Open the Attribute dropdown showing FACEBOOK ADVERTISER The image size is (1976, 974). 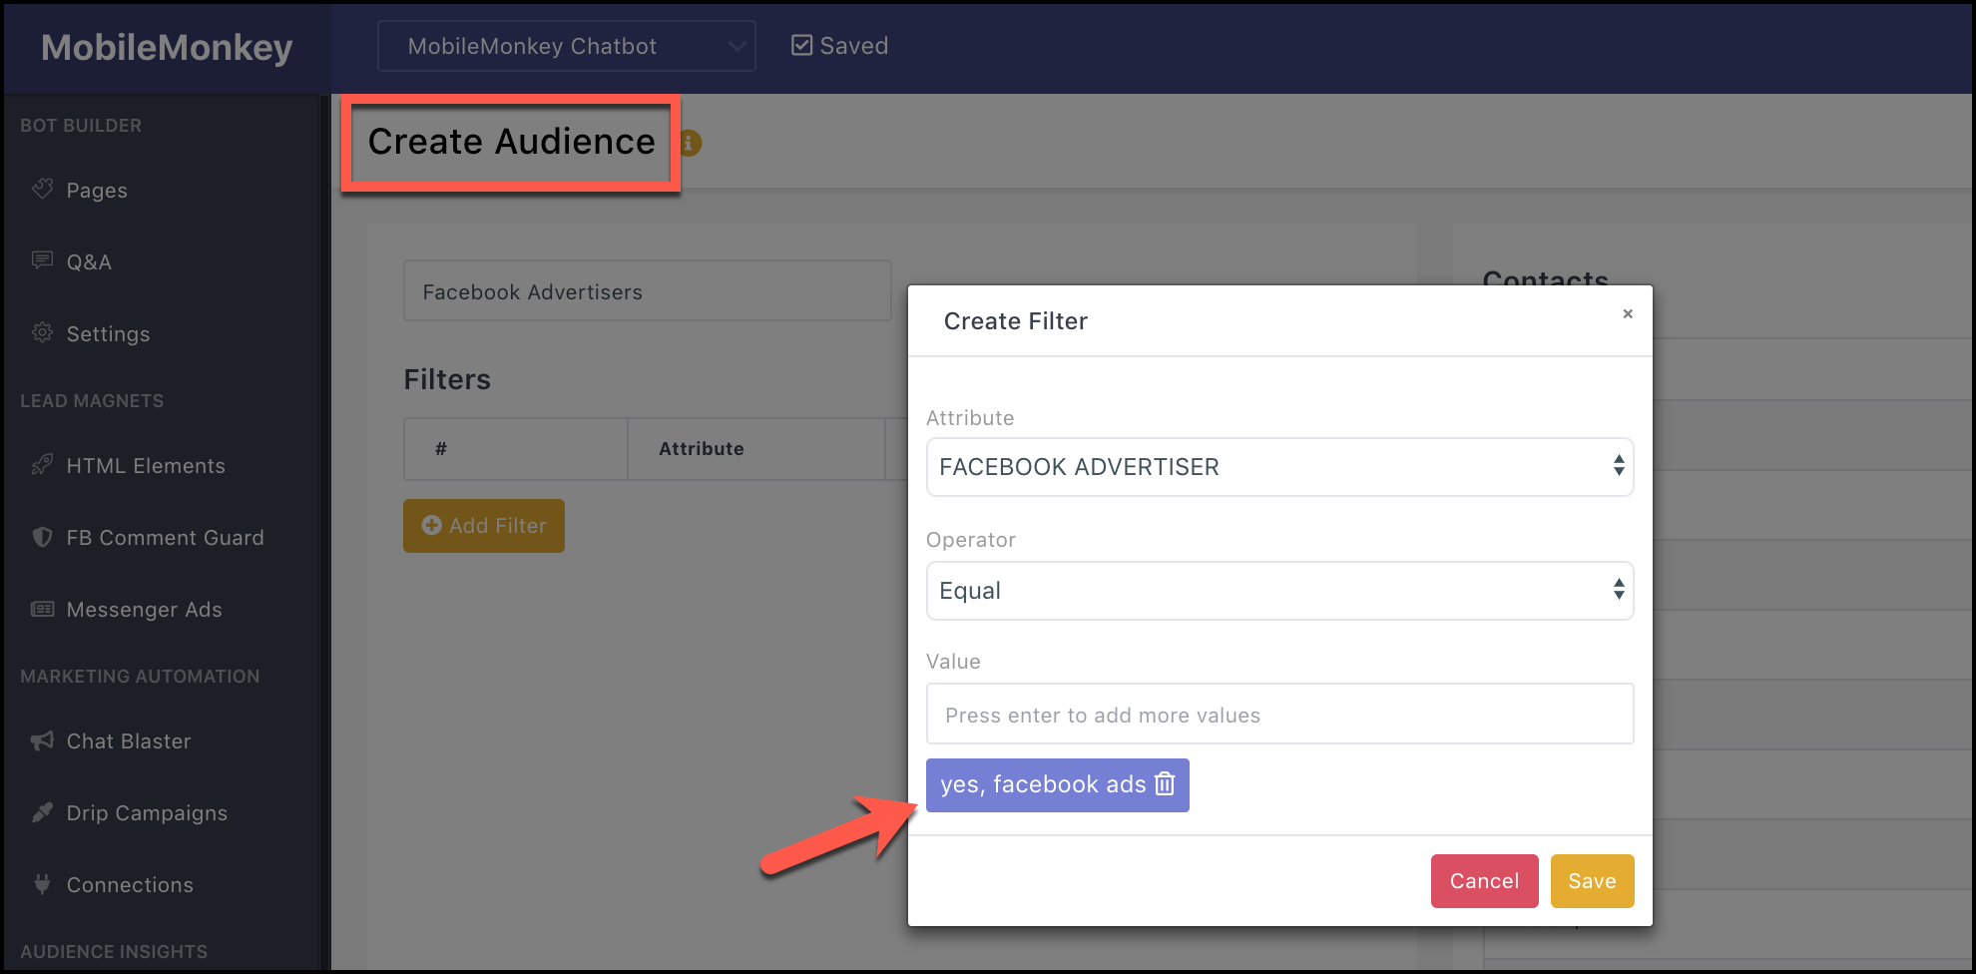(1279, 466)
